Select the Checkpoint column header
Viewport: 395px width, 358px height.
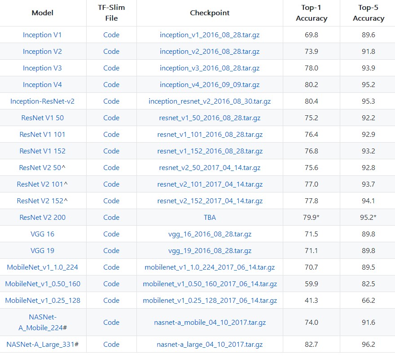[210, 13]
